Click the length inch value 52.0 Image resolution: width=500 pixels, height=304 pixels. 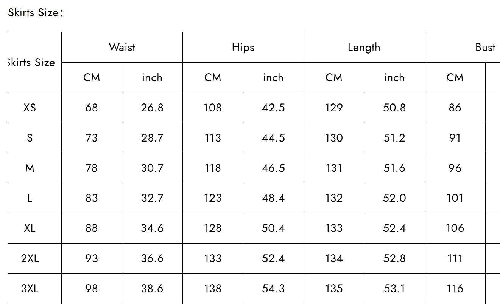click(x=394, y=198)
